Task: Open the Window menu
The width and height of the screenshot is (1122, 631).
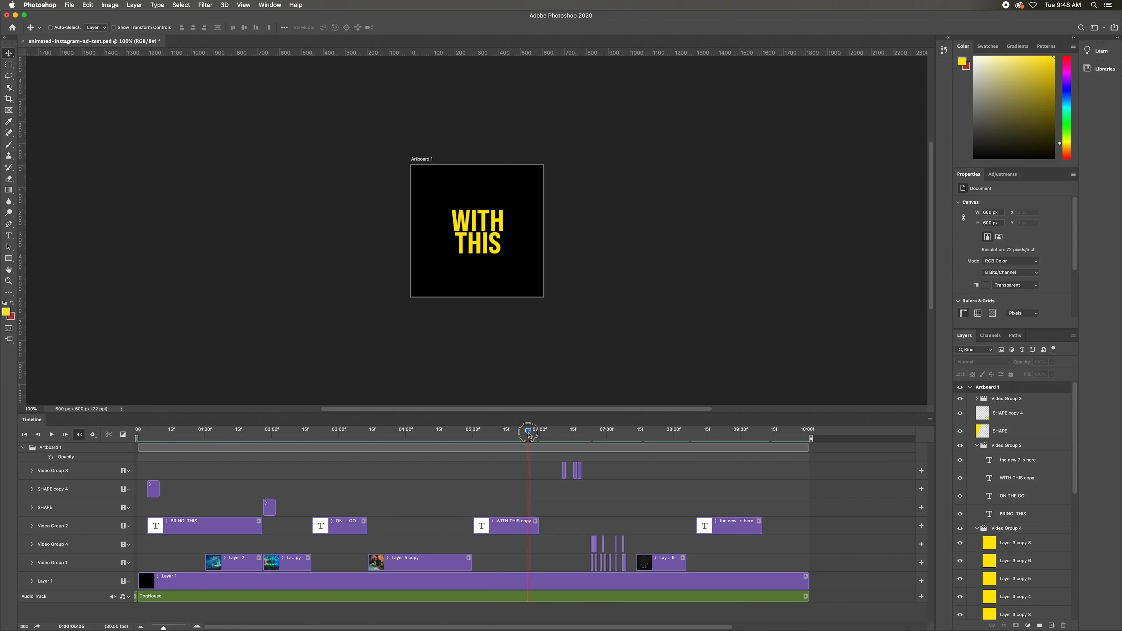Action: (269, 5)
